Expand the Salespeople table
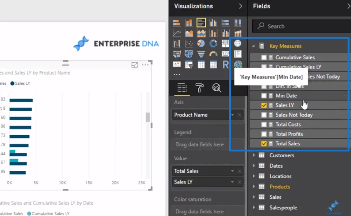Image resolution: width=351 pixels, height=216 pixels. (254, 208)
